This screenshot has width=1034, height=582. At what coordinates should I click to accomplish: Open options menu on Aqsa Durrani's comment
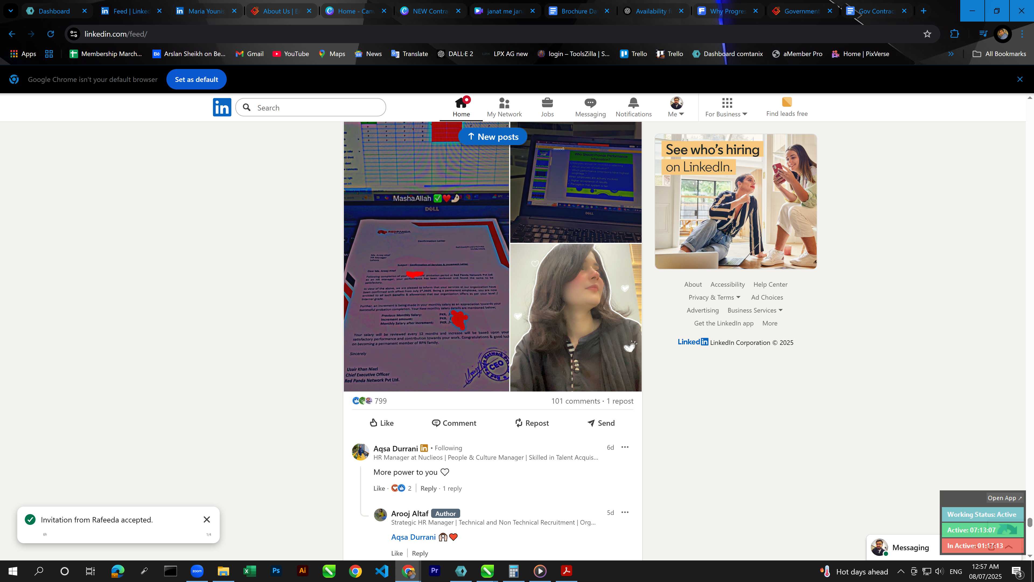[x=625, y=447]
